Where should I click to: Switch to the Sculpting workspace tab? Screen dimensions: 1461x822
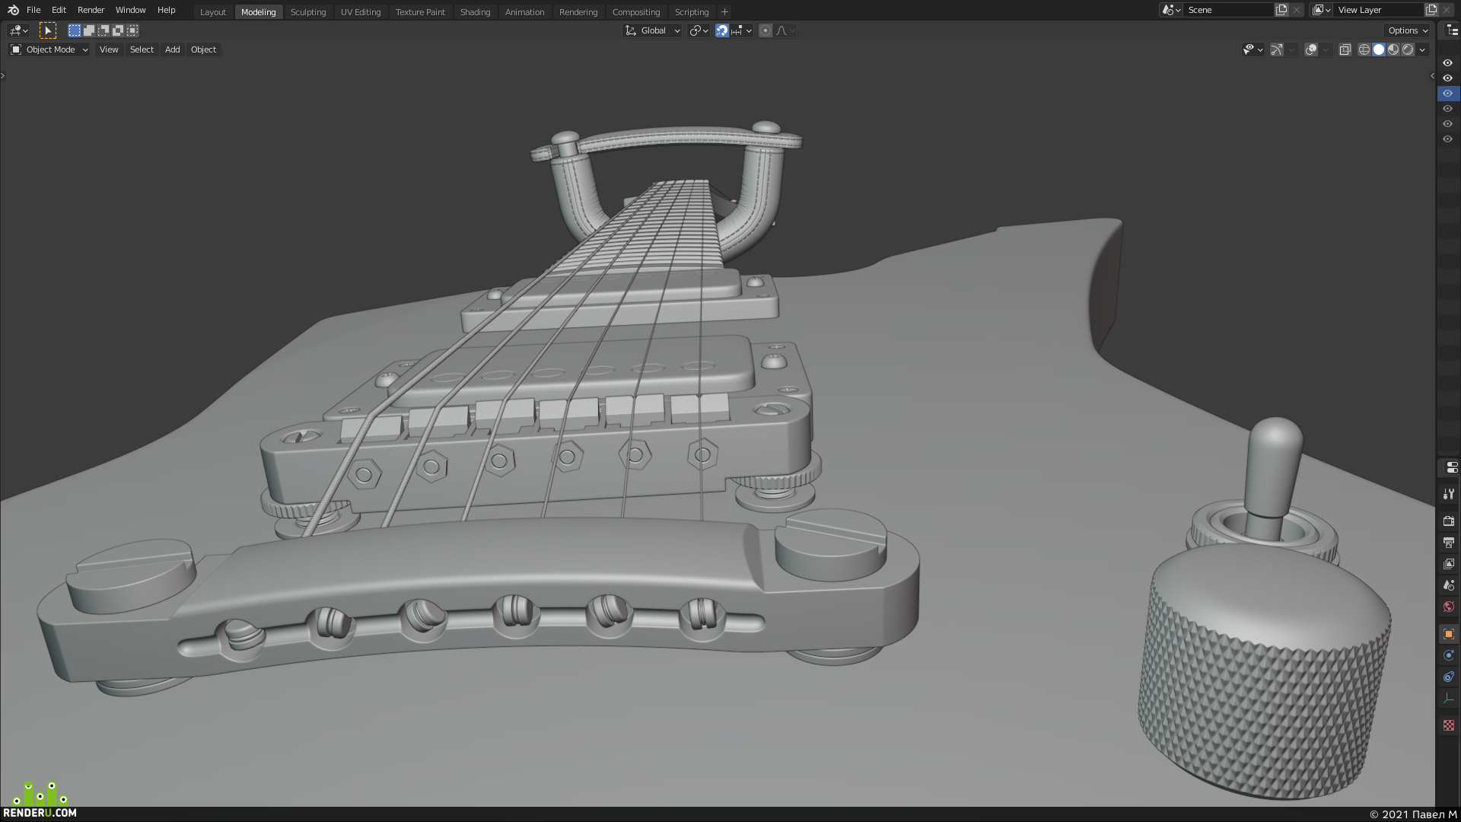coord(308,11)
